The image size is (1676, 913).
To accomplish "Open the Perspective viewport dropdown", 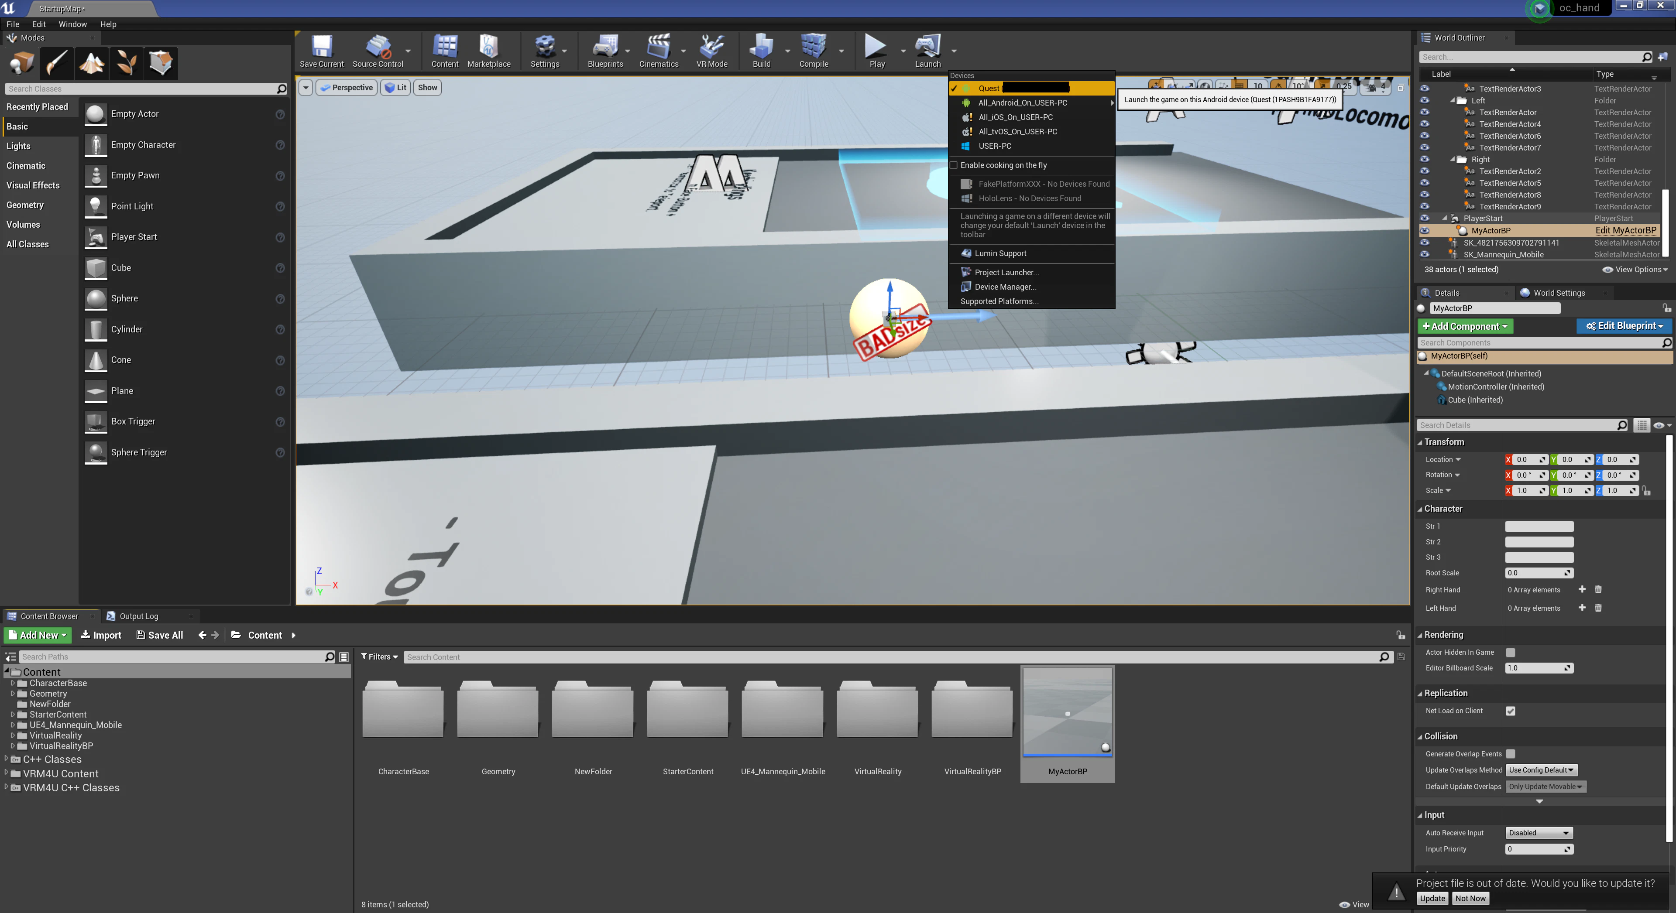I will [x=347, y=88].
